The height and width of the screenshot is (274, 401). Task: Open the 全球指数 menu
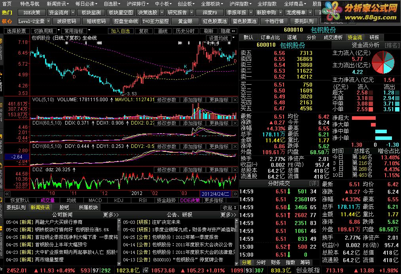pos(267,4)
